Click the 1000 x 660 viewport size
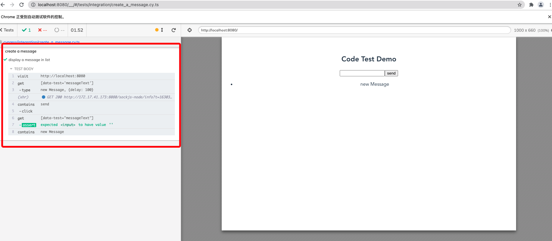 pos(525,30)
